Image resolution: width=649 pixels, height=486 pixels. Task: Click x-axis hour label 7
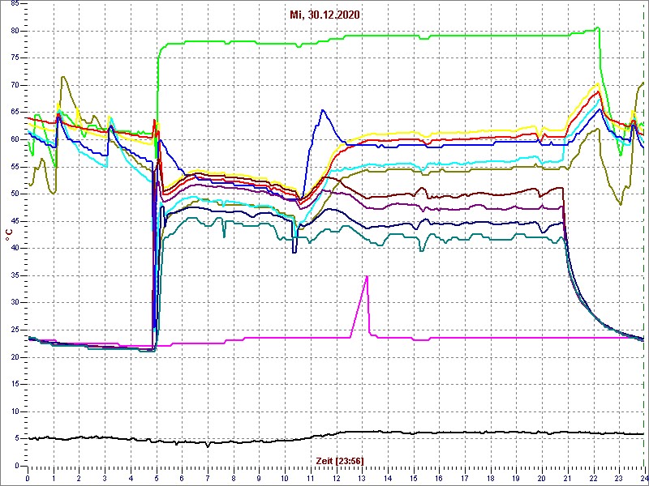208,479
